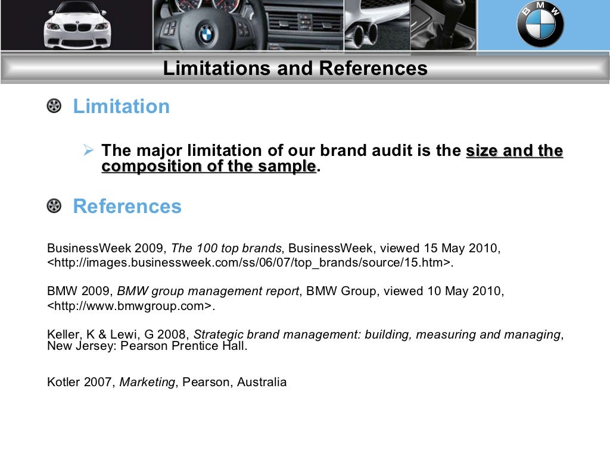The width and height of the screenshot is (610, 457).
Task: Click the wheel bullet icon beside References
Action: [x=54, y=205]
